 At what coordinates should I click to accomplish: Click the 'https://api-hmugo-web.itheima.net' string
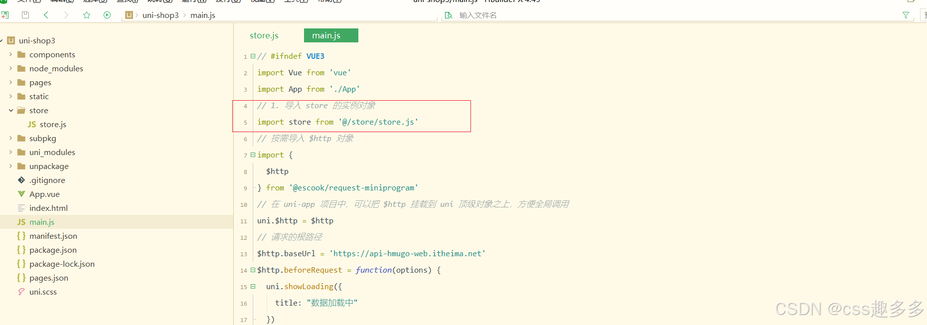coord(407,253)
